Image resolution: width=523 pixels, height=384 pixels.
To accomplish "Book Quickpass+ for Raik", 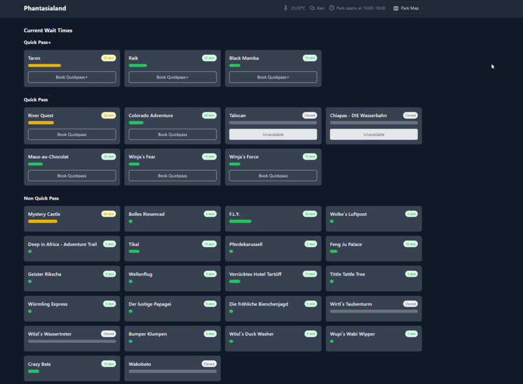I will [173, 77].
